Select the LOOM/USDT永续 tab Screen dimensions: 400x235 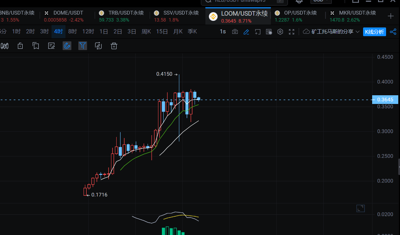point(238,16)
